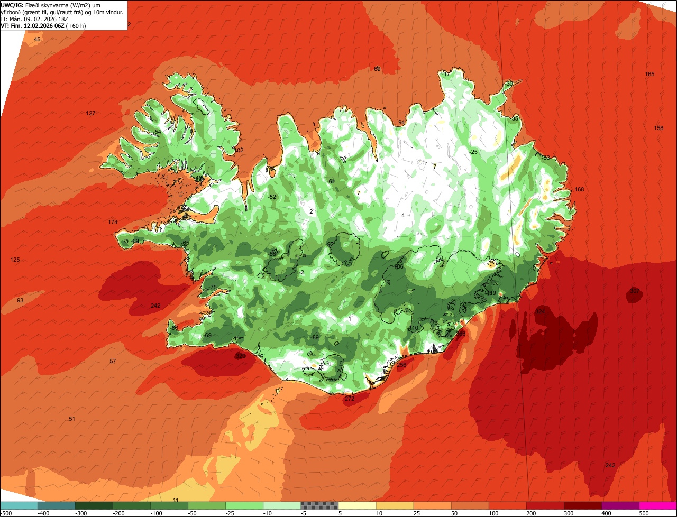Click the map value '57'
This screenshot has height=517, width=677.
point(113,362)
